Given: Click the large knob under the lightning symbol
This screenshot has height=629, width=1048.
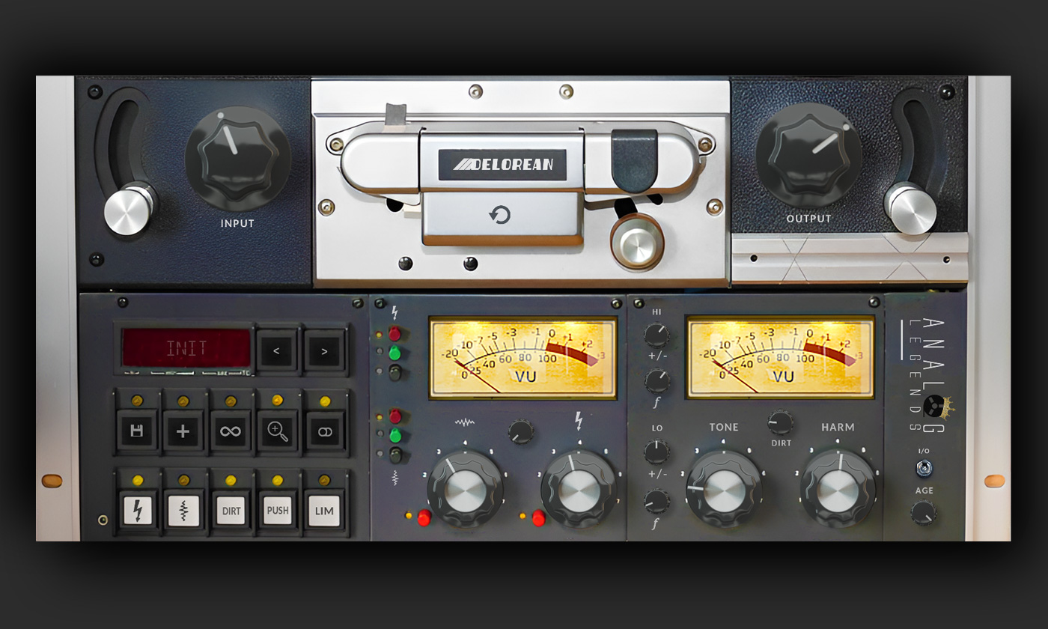Looking at the screenshot, I should pyautogui.click(x=579, y=490).
